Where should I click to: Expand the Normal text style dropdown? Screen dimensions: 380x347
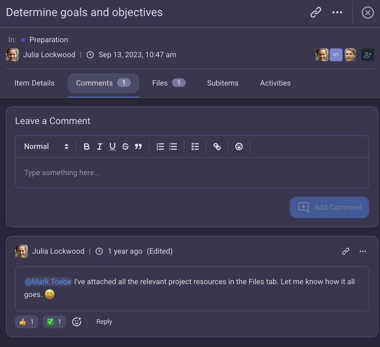click(46, 147)
